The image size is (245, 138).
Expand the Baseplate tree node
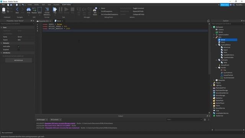click(x=214, y=80)
